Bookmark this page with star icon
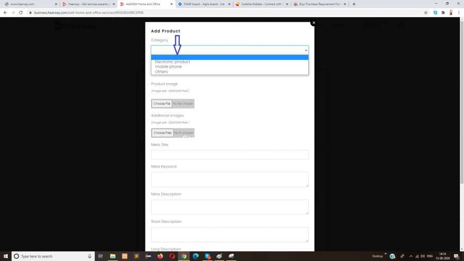The height and width of the screenshot is (261, 464). tap(426, 12)
